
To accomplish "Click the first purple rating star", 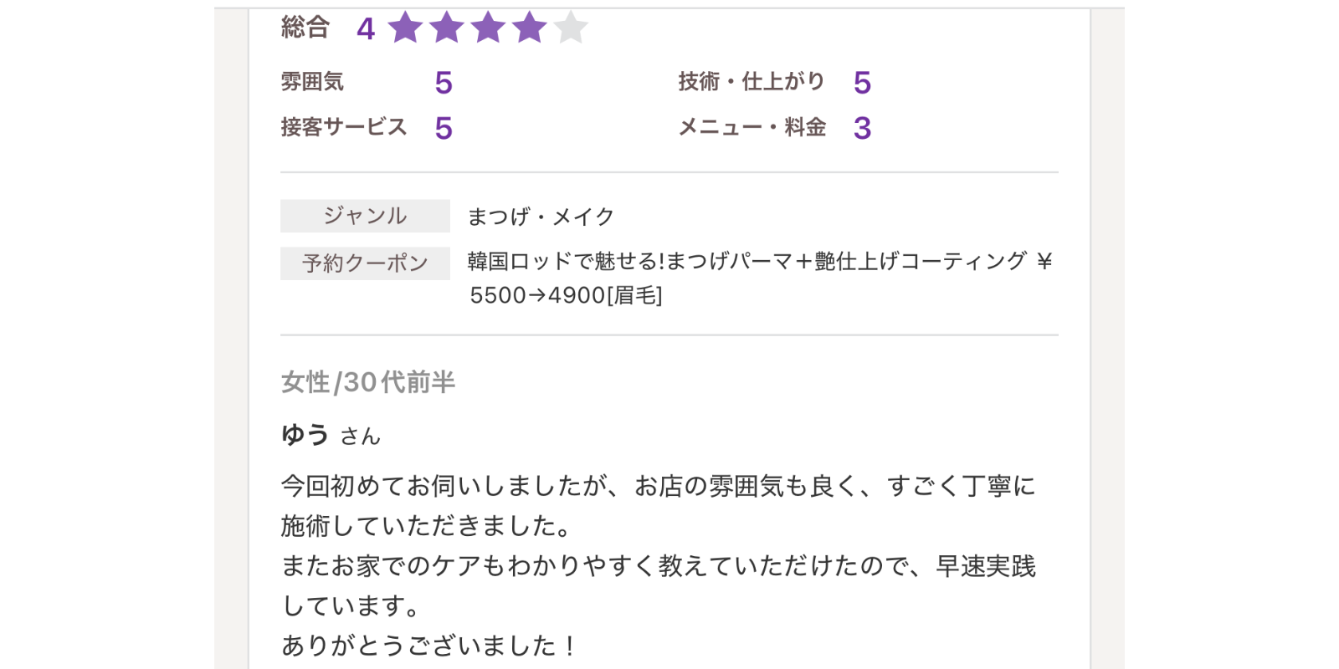I will 406,28.
